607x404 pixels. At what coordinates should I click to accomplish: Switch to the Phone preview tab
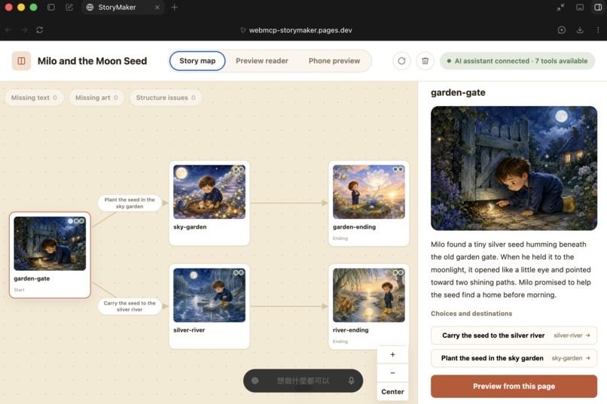(x=334, y=61)
